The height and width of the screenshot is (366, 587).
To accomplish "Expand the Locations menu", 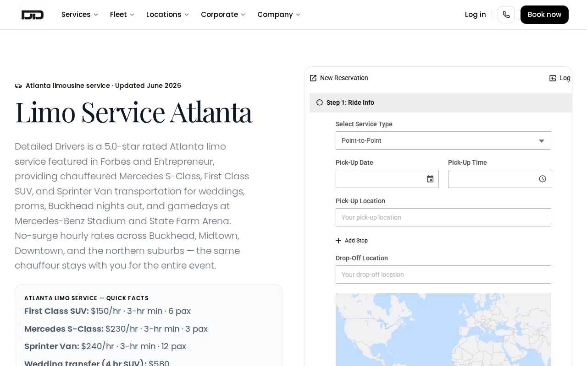I will [167, 15].
